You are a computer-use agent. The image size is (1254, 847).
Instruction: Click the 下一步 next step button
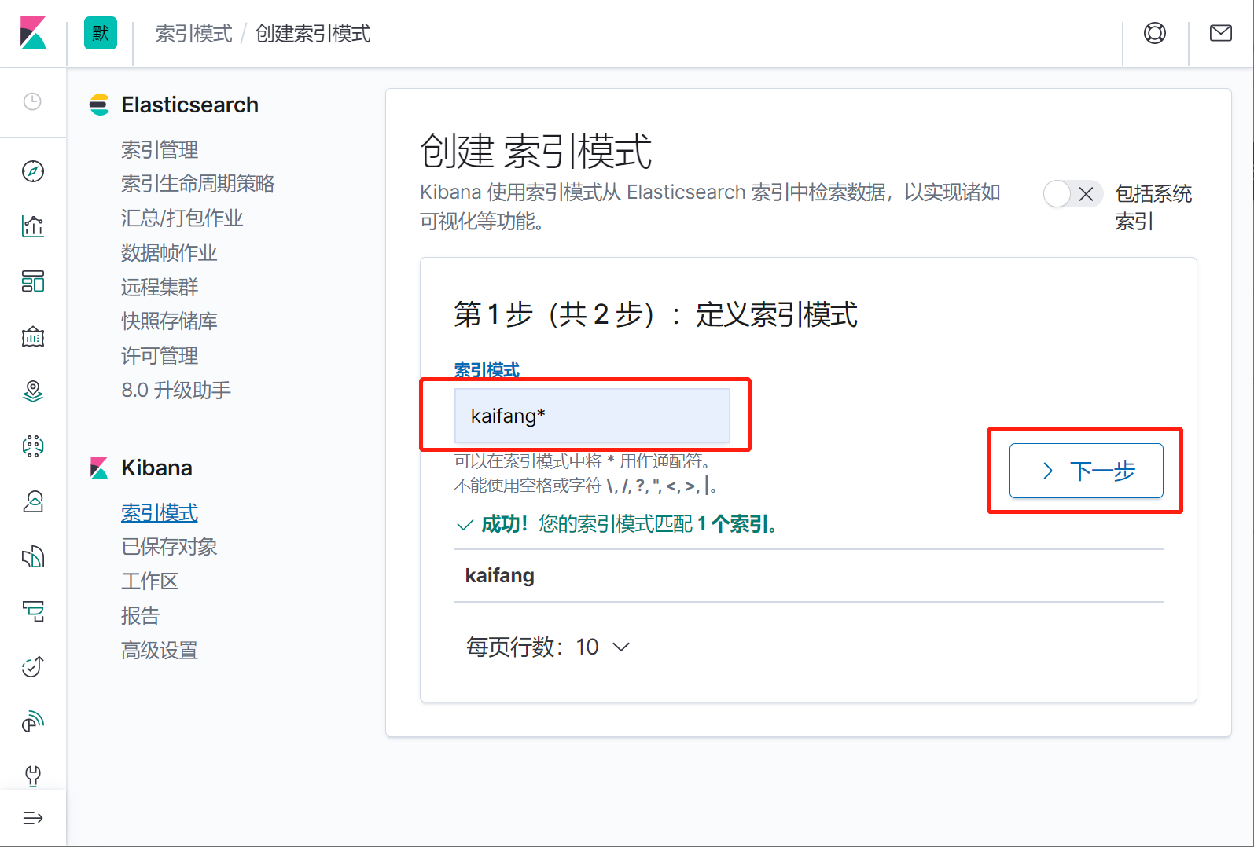click(1086, 471)
